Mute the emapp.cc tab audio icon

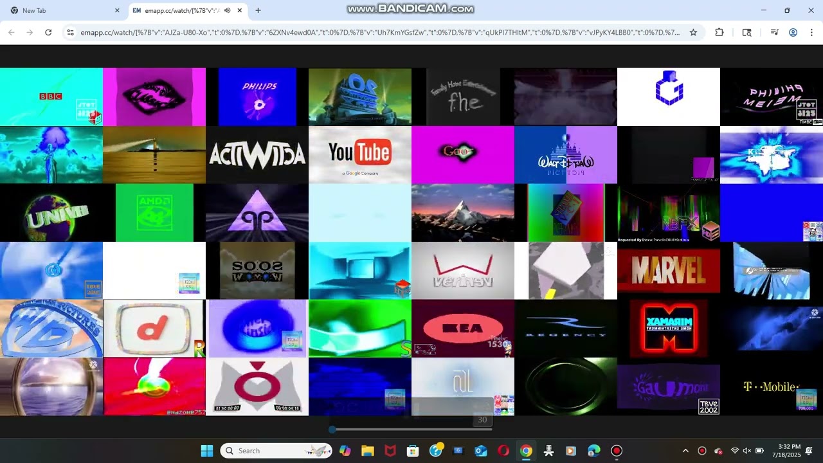227,10
